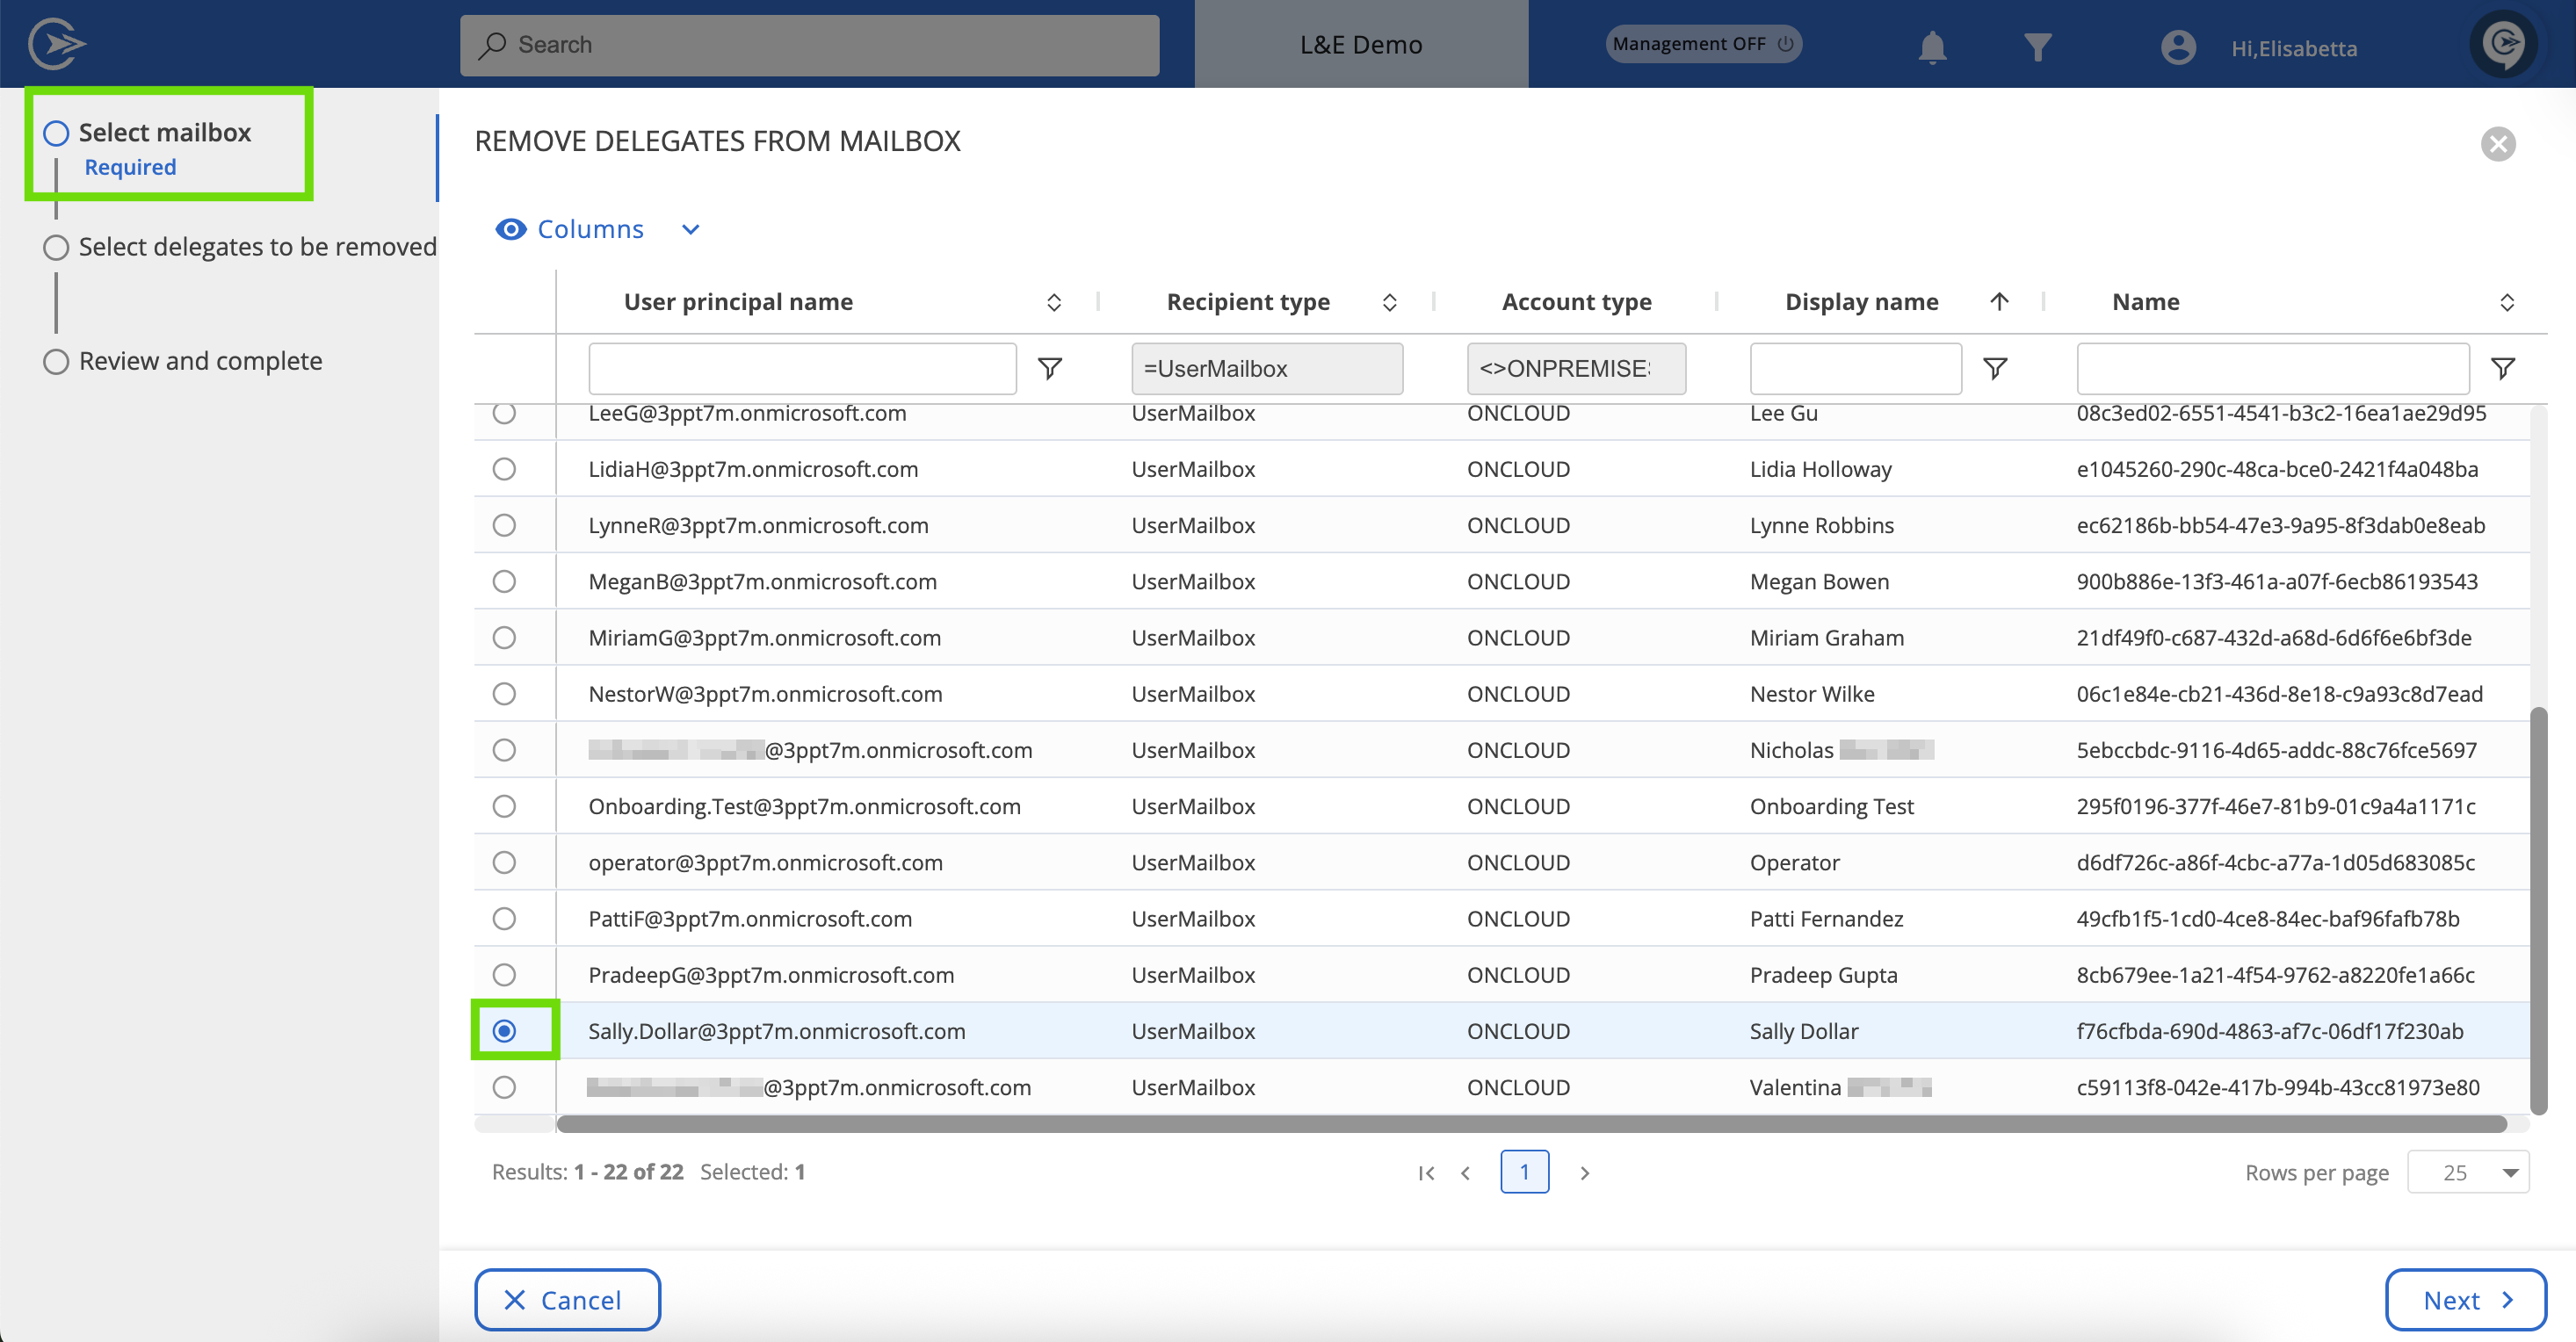
Task: Select the Onboarding.Test mailbox radio button
Action: (x=504, y=805)
